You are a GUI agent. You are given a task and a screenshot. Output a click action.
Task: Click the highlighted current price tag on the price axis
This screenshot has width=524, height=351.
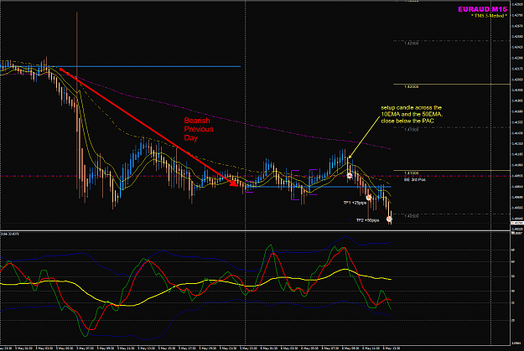(x=517, y=223)
